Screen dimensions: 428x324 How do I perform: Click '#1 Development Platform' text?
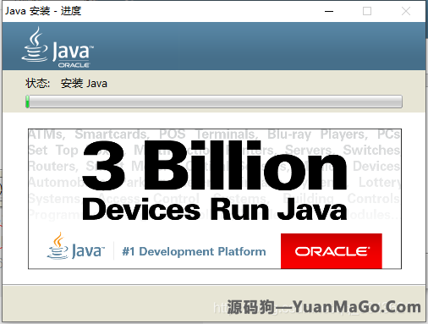[x=194, y=251]
